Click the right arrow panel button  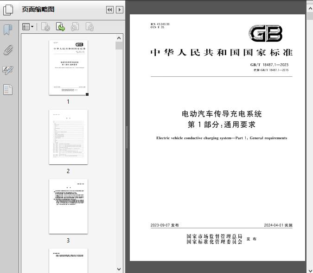coord(120,10)
